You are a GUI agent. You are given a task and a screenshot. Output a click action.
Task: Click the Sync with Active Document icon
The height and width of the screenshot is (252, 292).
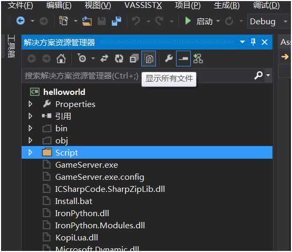click(104, 59)
